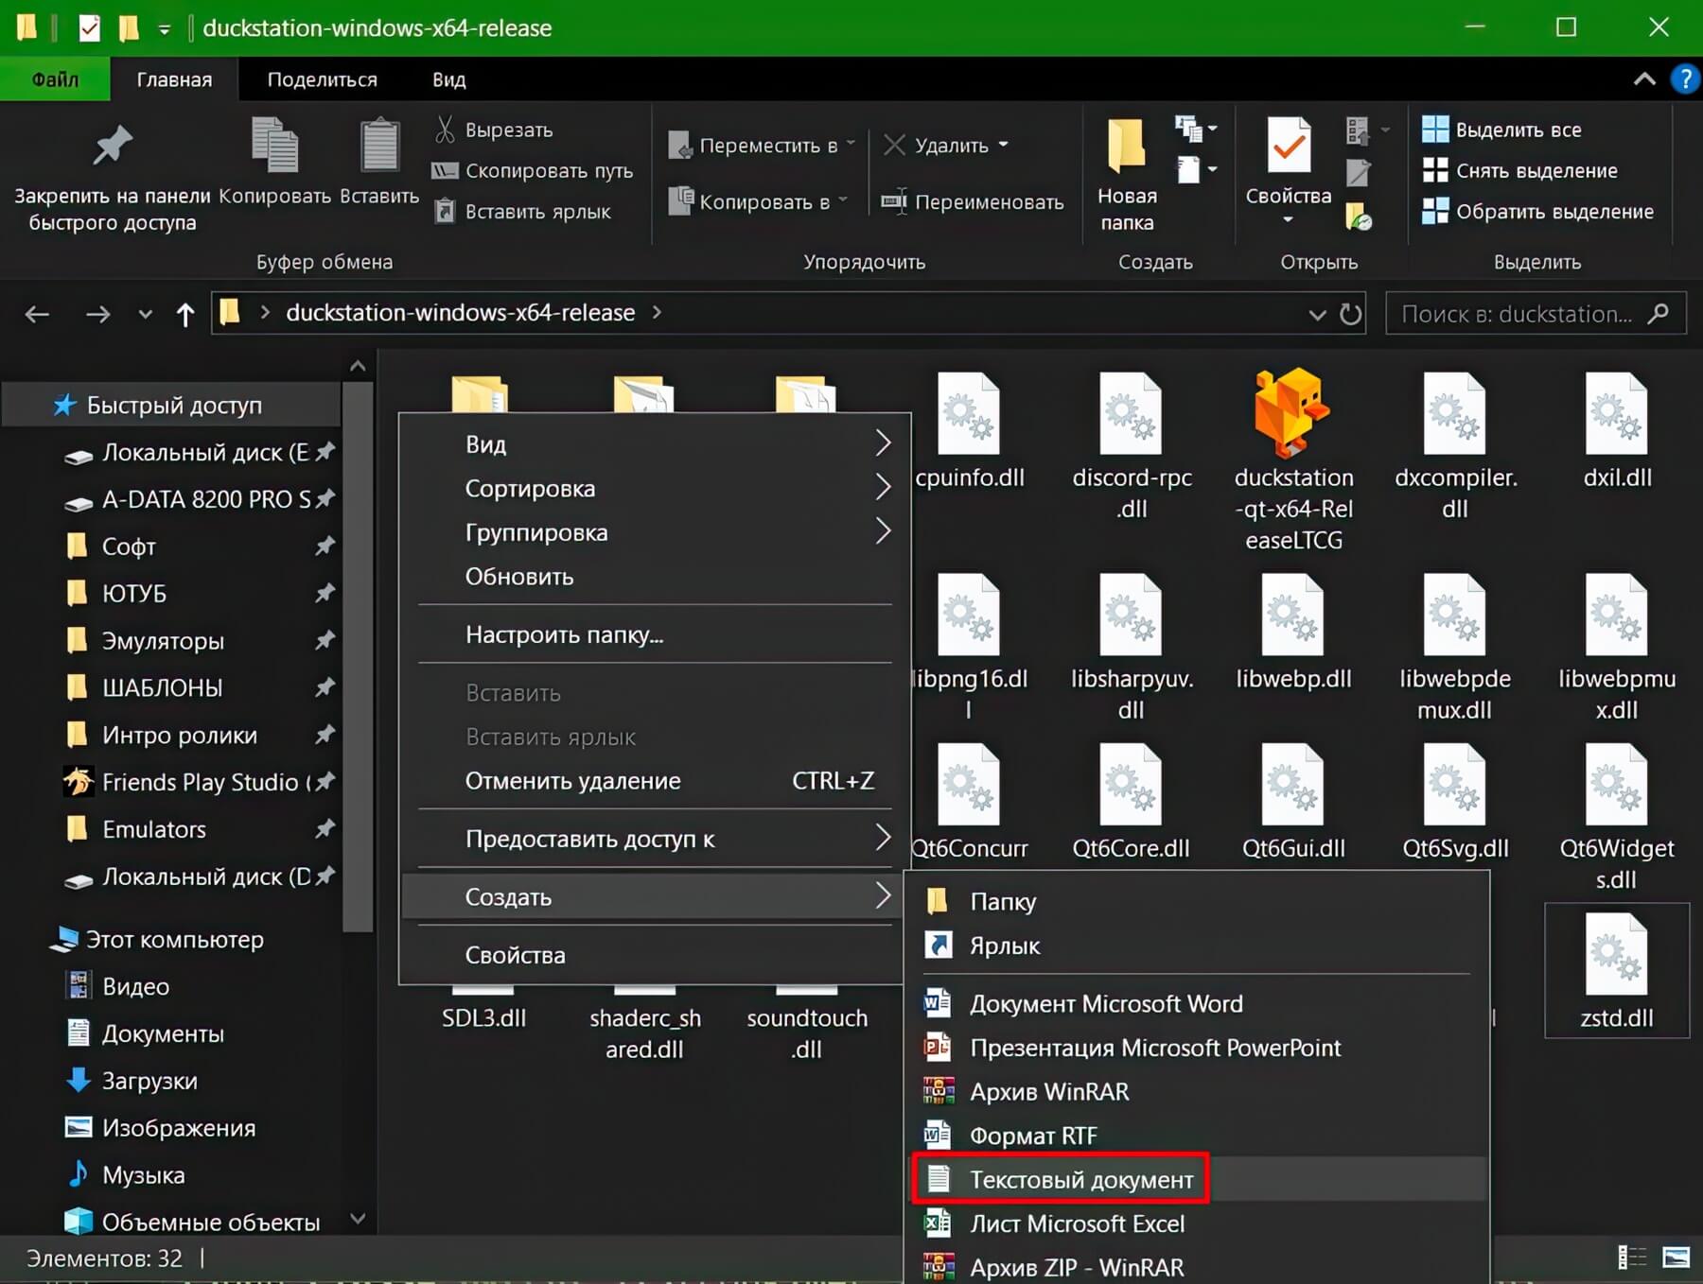1703x1284 pixels.
Task: Open Explorer help question mark icon
Action: (x=1685, y=79)
